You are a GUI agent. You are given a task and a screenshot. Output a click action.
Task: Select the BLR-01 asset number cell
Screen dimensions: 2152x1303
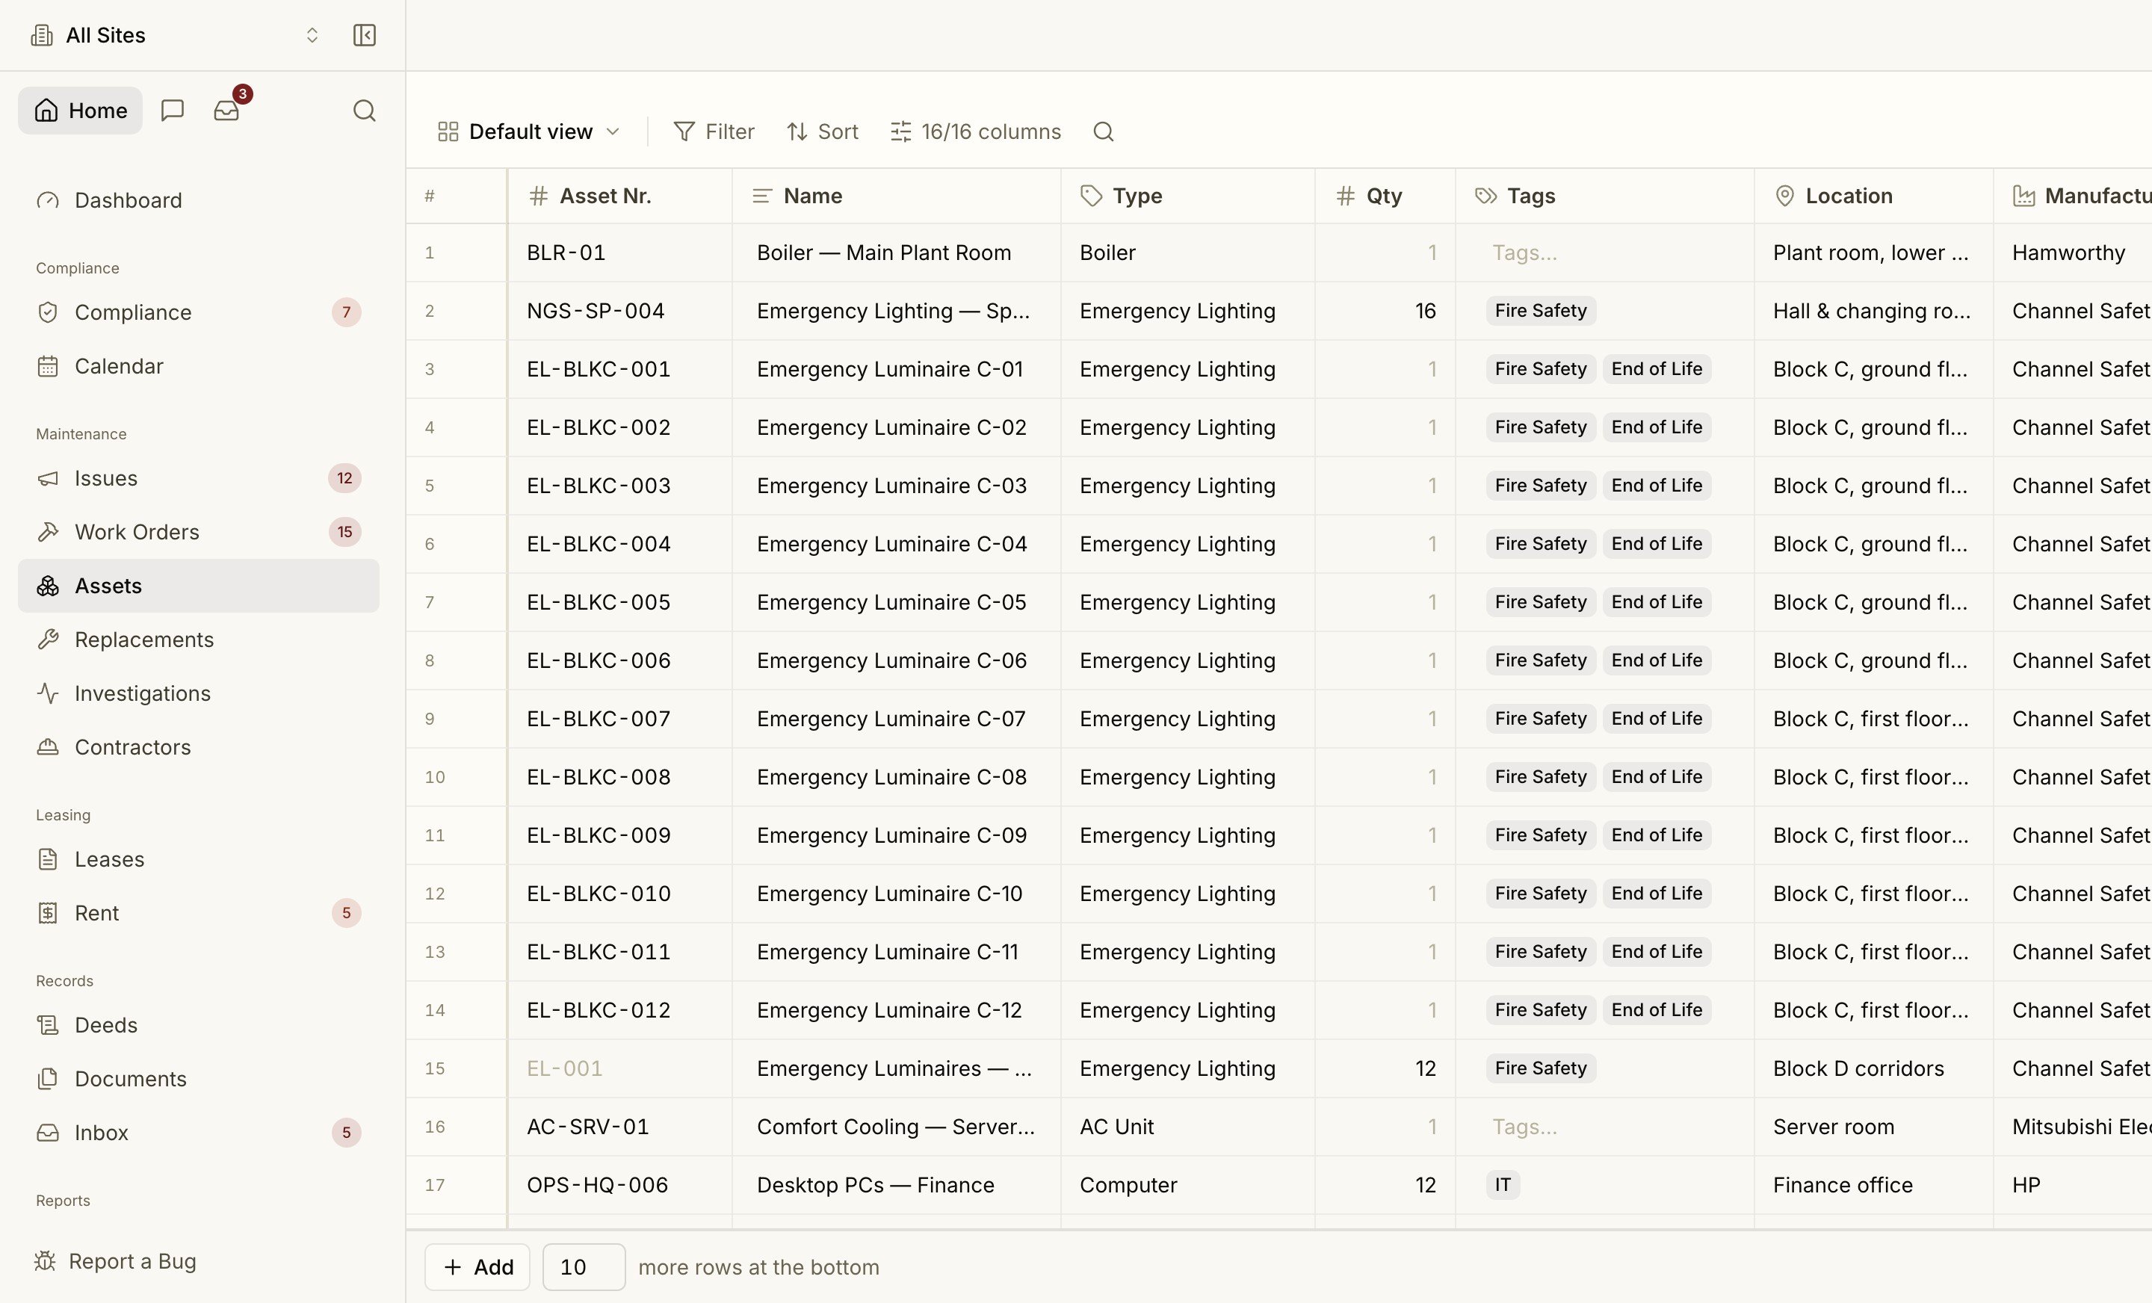pos(619,253)
